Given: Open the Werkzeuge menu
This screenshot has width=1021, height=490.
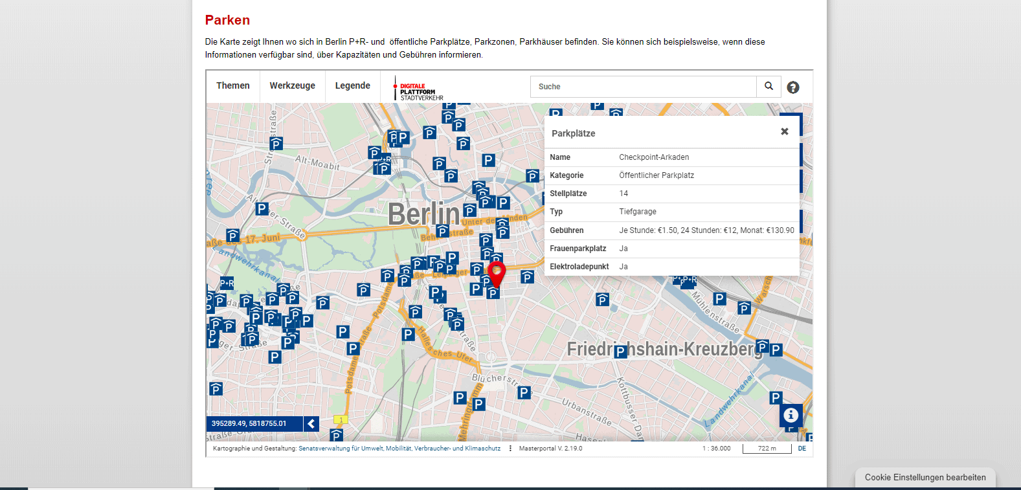Looking at the screenshot, I should (292, 86).
